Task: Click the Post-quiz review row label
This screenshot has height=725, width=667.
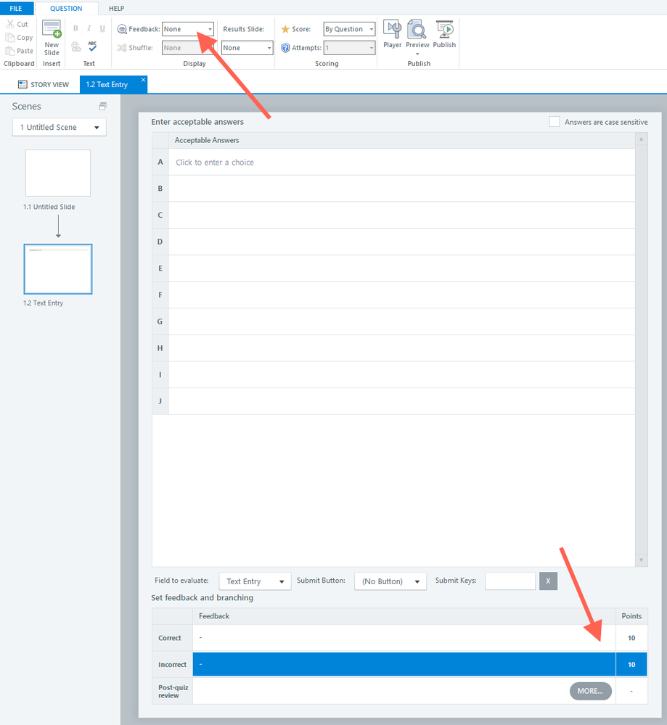Action: coord(172,691)
